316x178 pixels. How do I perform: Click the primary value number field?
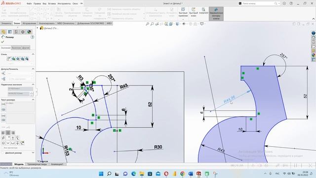[18, 93]
